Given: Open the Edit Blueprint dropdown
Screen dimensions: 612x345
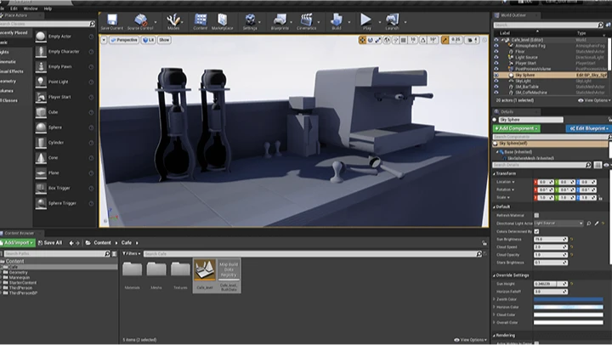Looking at the screenshot, I should [x=588, y=128].
